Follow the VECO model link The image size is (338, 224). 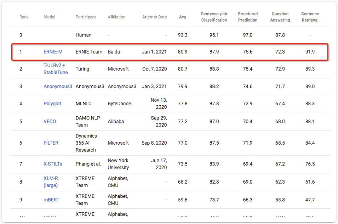[50, 121]
